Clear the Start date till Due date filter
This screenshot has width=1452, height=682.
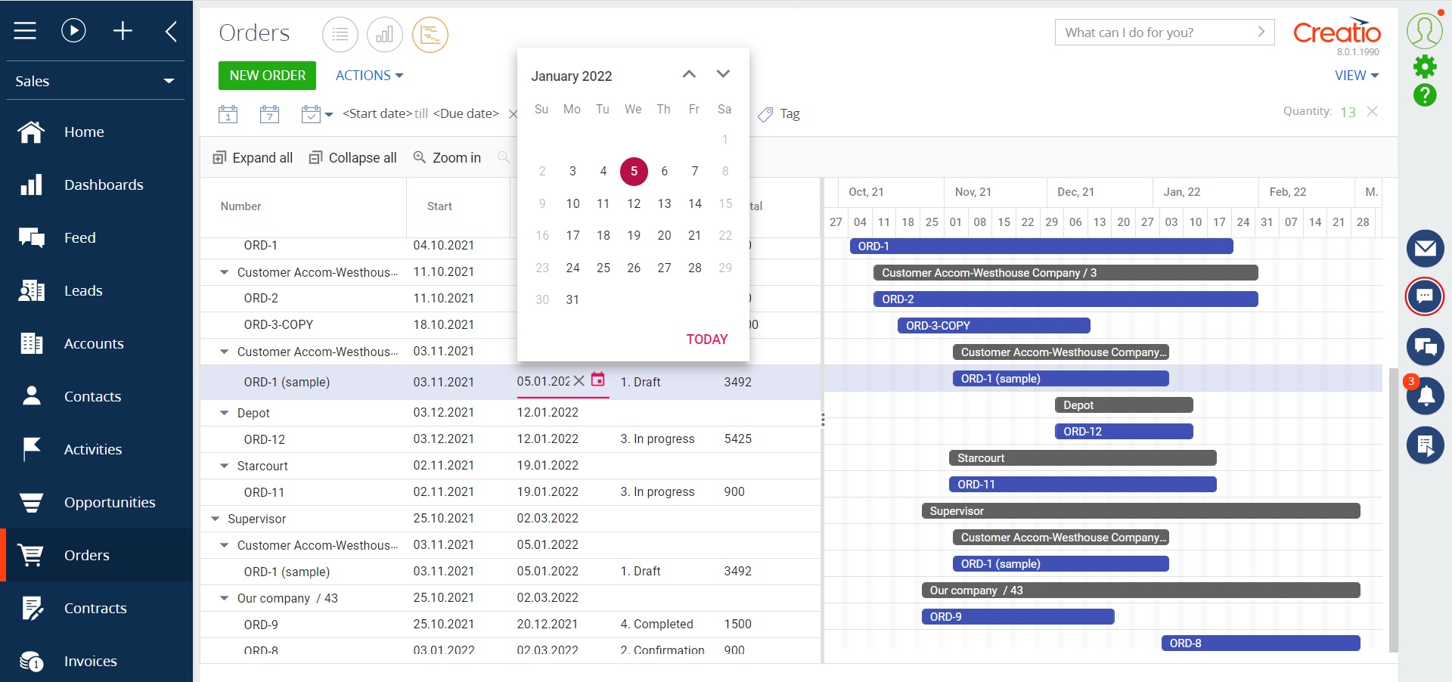pos(513,113)
